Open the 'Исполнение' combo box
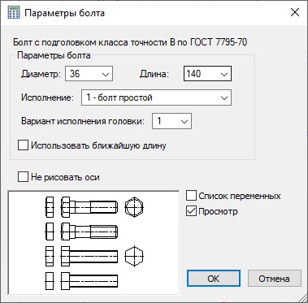 156,97
